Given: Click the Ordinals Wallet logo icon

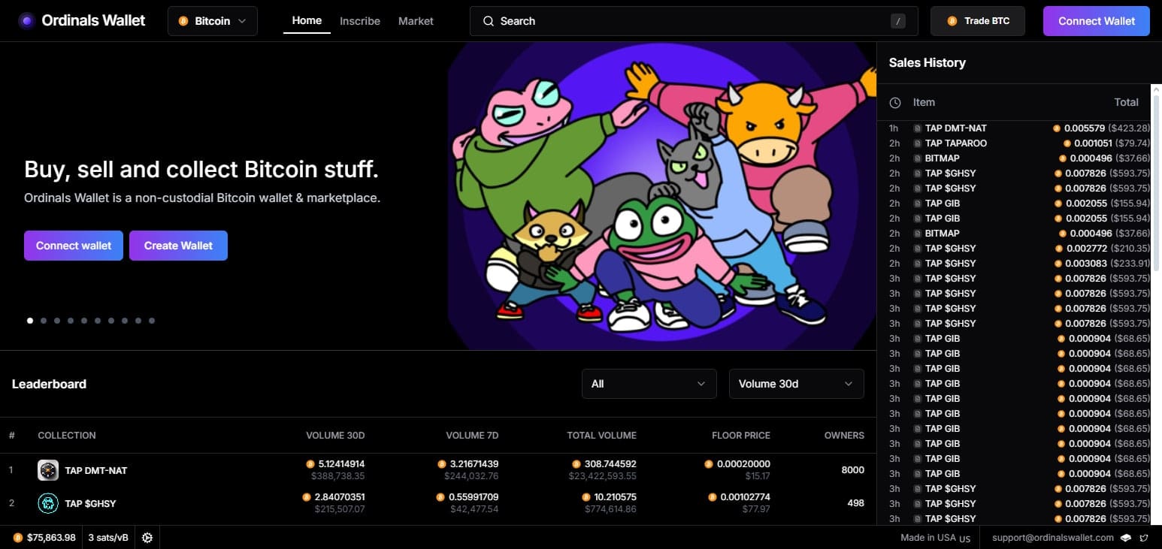Looking at the screenshot, I should pos(27,21).
